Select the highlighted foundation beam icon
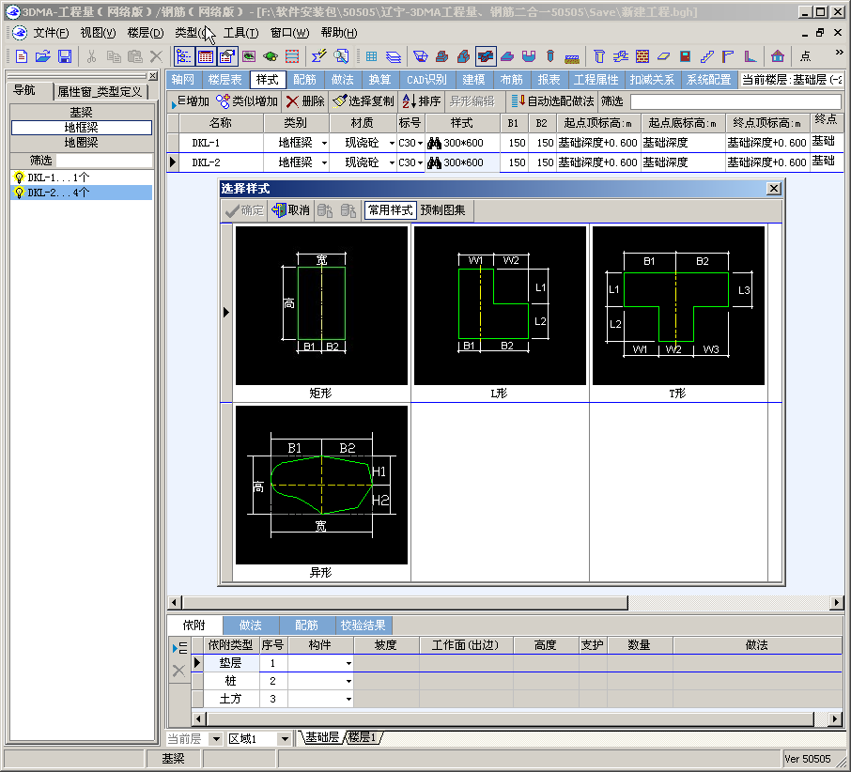This screenshot has width=851, height=772. [486, 56]
